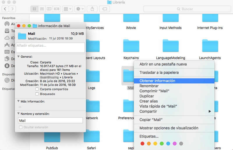Enable the Carpeta compartida checkbox
233x150 pixels.
click(x=37, y=89)
